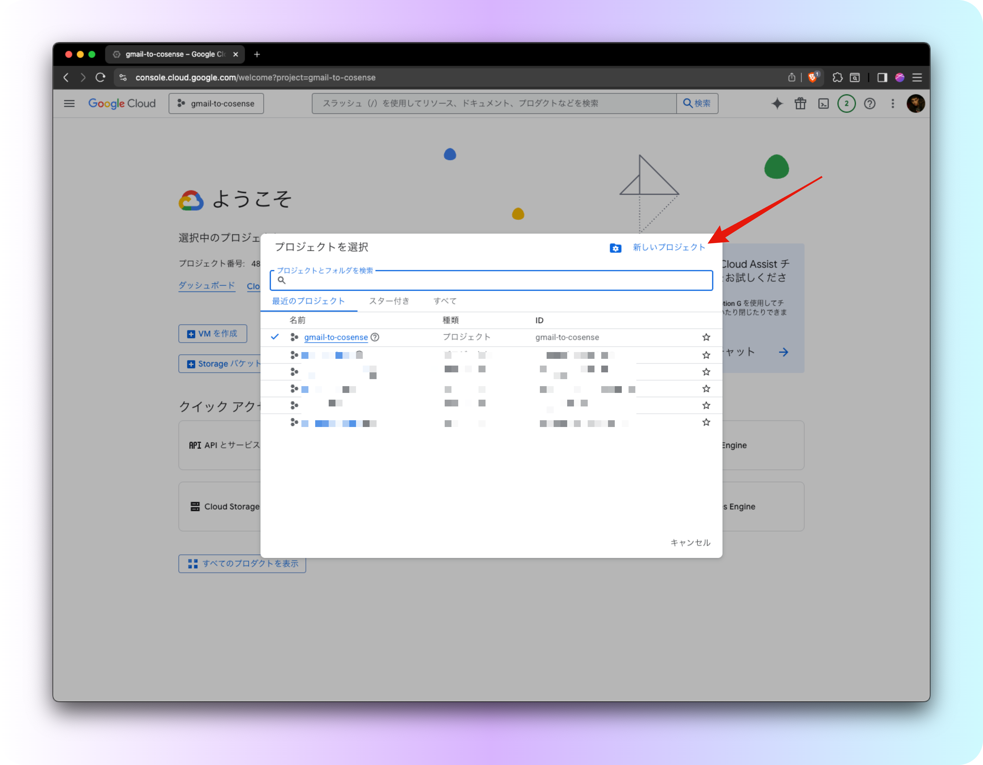Open the Brave Shields icon

pyautogui.click(x=813, y=77)
